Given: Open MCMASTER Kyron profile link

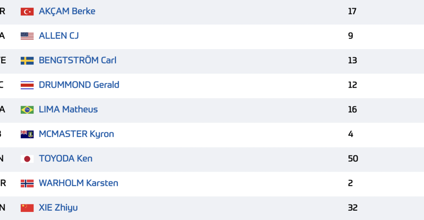Looking at the screenshot, I should (x=76, y=134).
